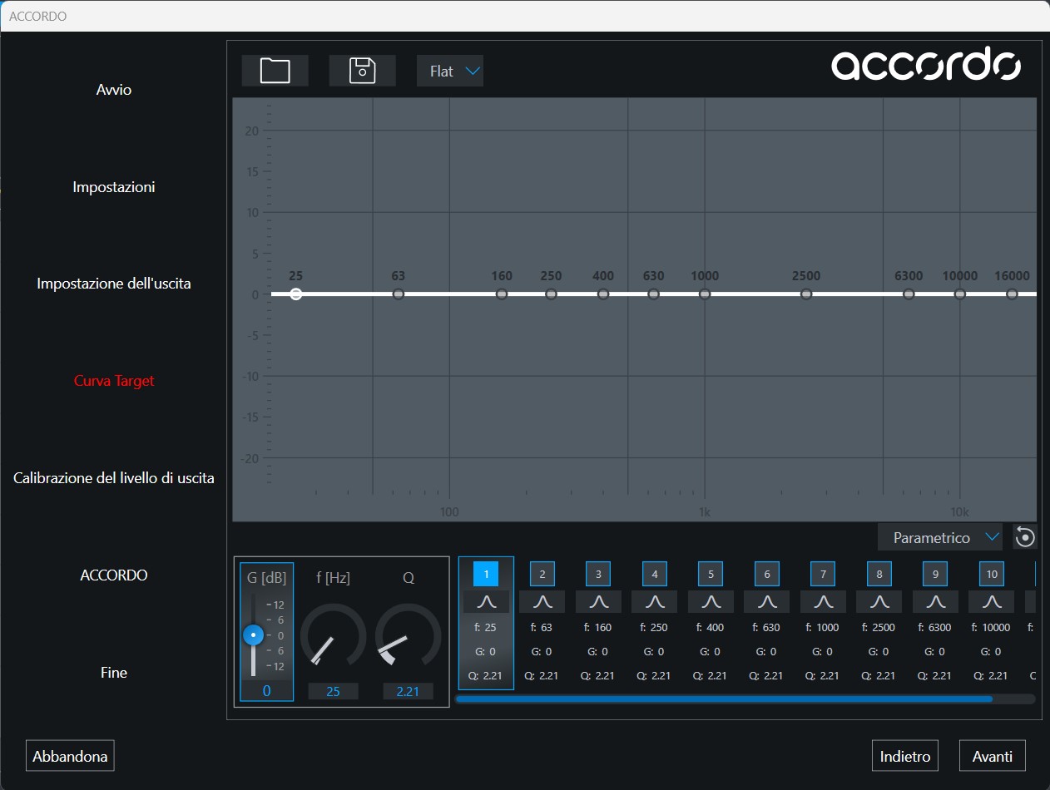
Task: Save the target curve with floppy icon
Action: pos(362,71)
